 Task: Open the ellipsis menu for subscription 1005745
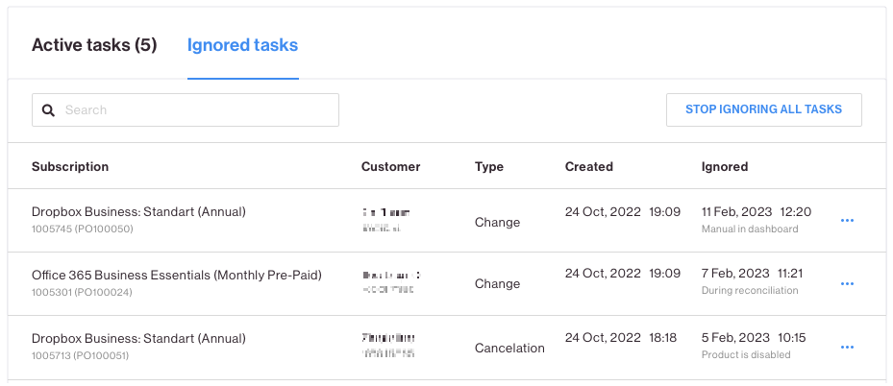[x=847, y=221]
